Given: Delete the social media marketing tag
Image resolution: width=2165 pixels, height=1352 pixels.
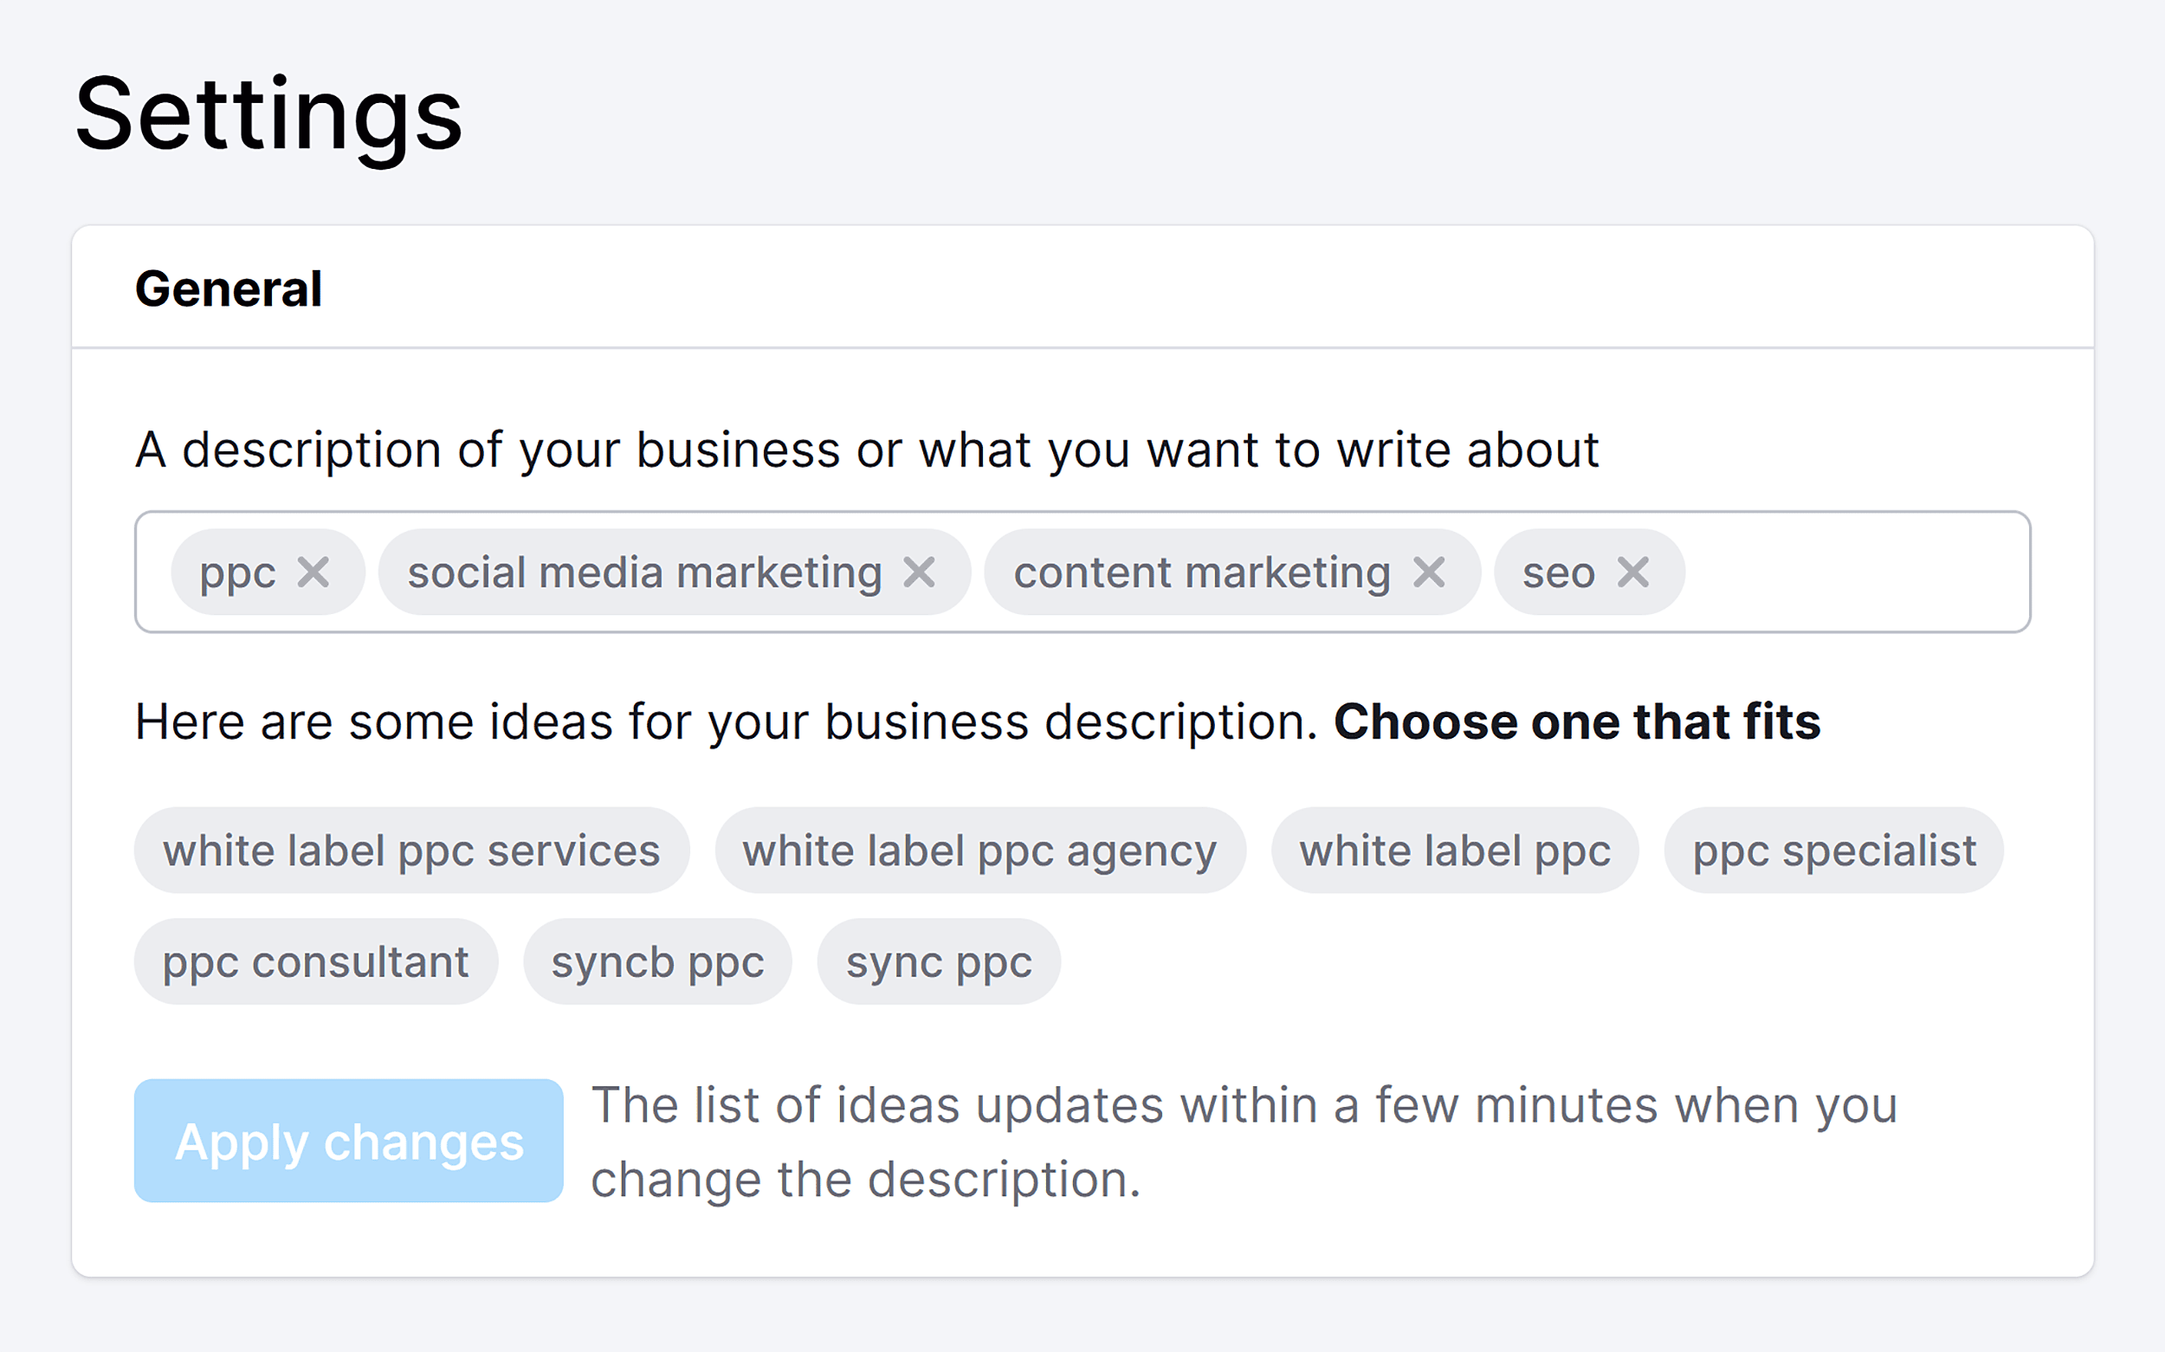Looking at the screenshot, I should pos(919,572).
